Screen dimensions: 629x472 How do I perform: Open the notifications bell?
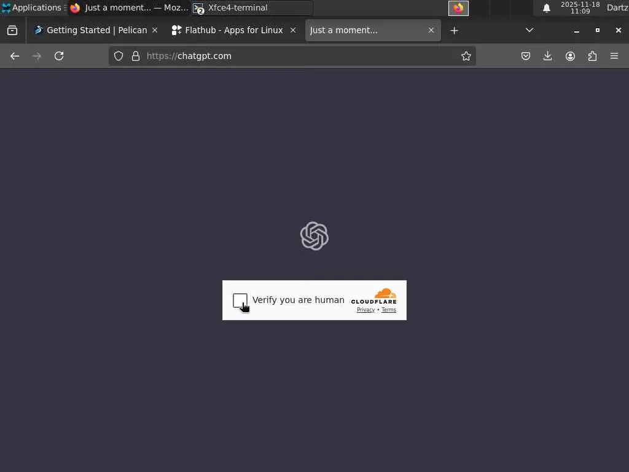coord(546,8)
